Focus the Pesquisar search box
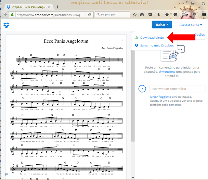 coord(112,15)
